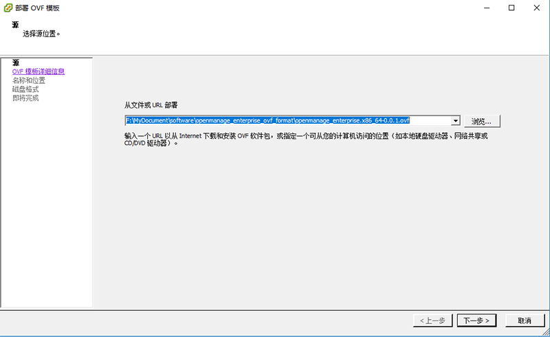Click the 选择源位置 heading text
The width and height of the screenshot is (550, 337).
click(x=41, y=34)
